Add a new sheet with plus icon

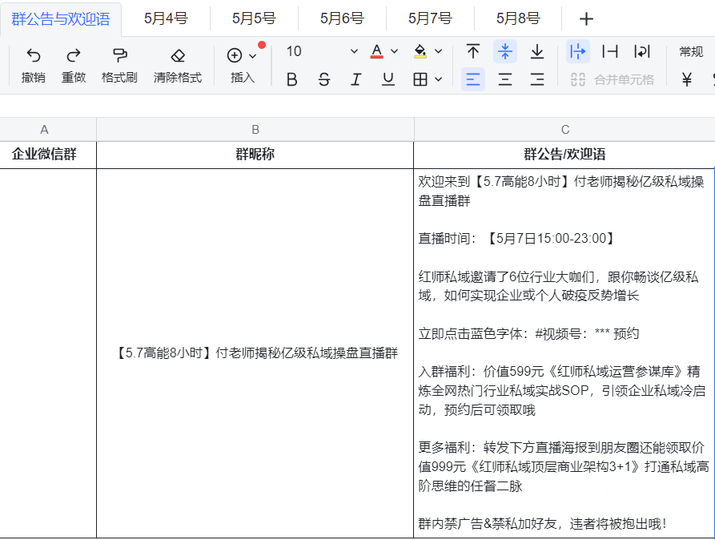click(x=586, y=18)
